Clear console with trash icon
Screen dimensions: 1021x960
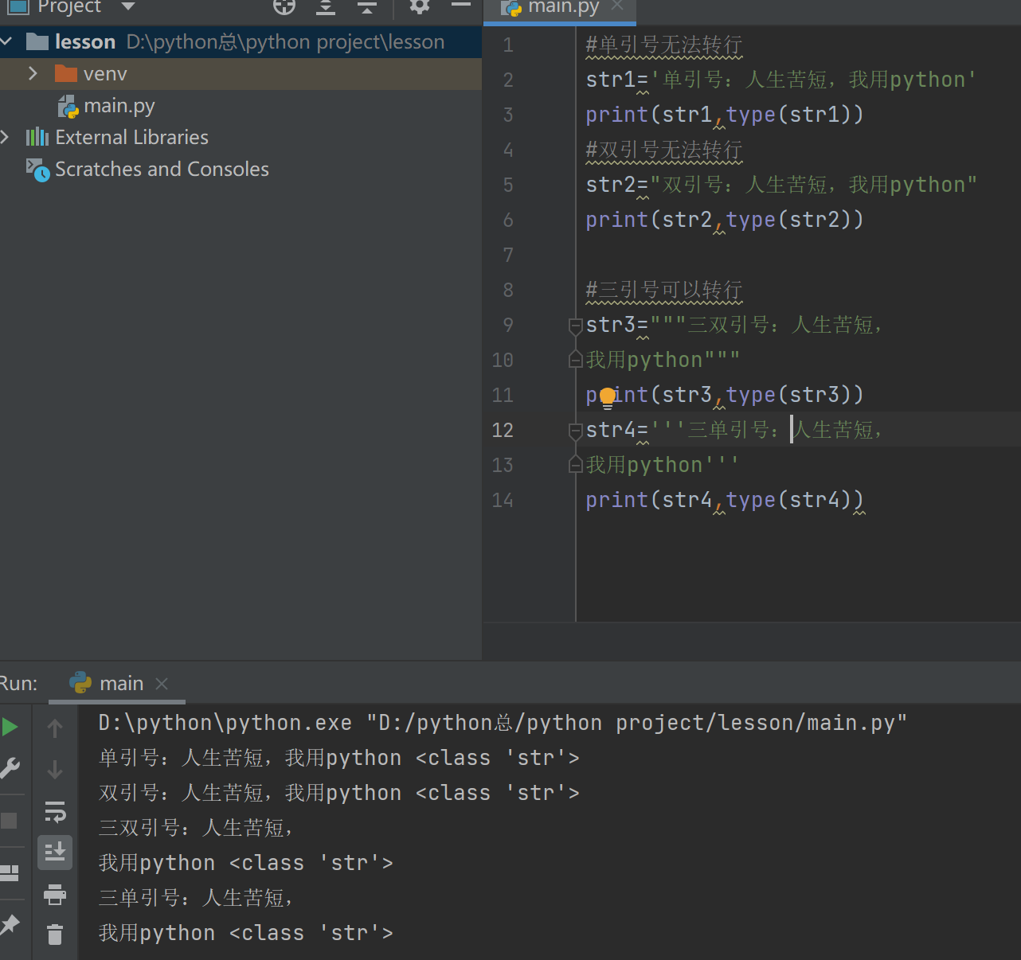pyautogui.click(x=55, y=934)
